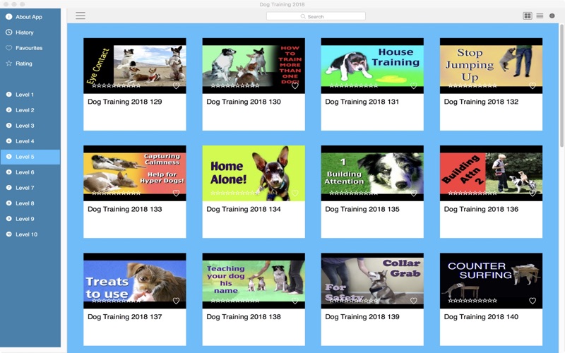Click the title Dog Training 2018 135
This screenshot has height=353, width=565.
(362, 209)
